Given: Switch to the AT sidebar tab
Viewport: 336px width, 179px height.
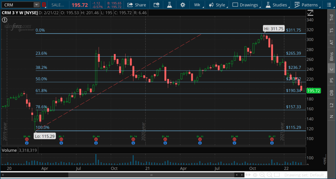Looking at the screenshot, I should pos(332,42).
